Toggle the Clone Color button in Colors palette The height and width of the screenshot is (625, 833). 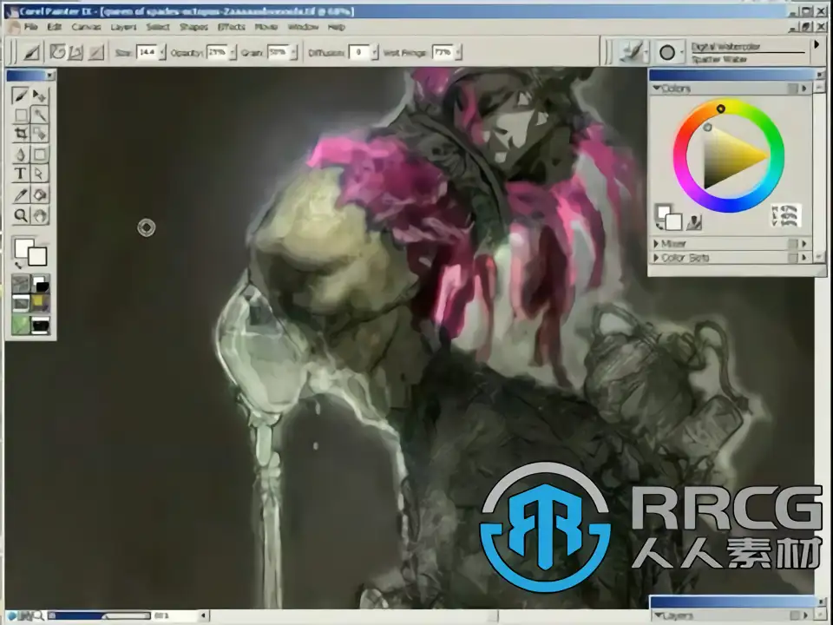[693, 222]
